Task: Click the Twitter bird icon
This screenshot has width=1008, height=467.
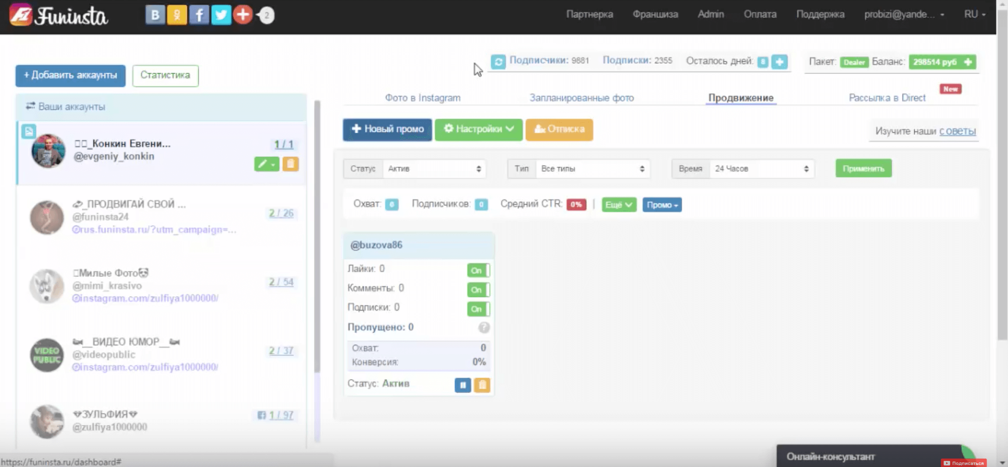Action: click(x=221, y=15)
